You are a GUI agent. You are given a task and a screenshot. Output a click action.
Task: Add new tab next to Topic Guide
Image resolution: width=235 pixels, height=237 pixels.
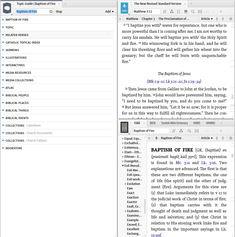point(65,4)
